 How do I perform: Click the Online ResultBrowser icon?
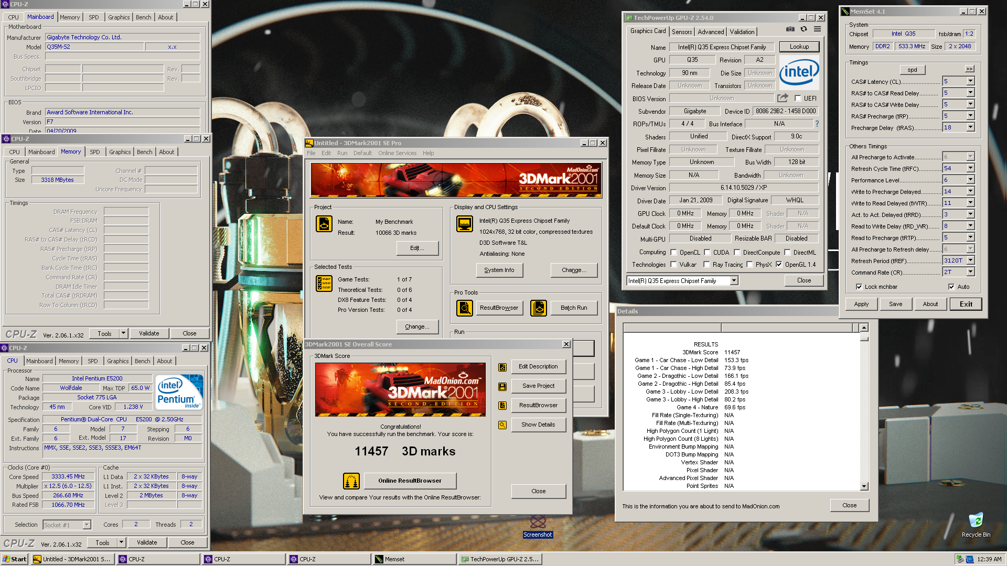(351, 481)
